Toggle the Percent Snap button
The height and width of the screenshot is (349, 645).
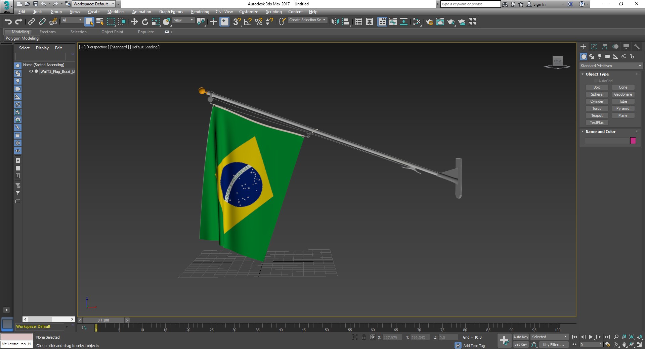tap(259, 22)
